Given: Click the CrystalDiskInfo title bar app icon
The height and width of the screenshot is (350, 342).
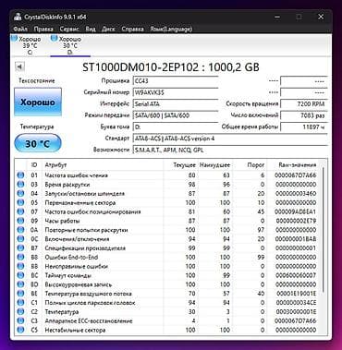Looking at the screenshot, I should 18,17.
